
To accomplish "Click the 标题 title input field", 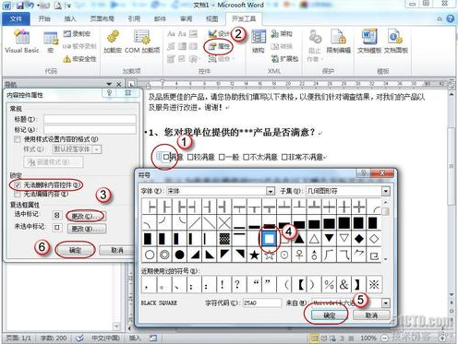I will coord(90,119).
